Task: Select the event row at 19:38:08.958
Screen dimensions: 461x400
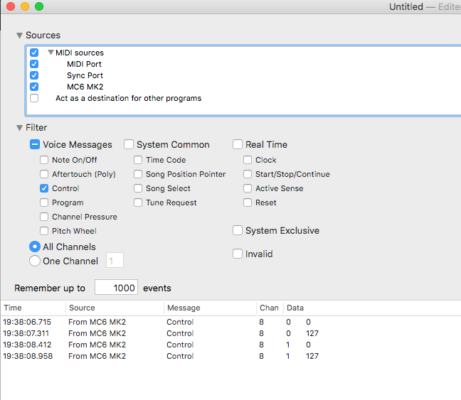Action: [231, 356]
